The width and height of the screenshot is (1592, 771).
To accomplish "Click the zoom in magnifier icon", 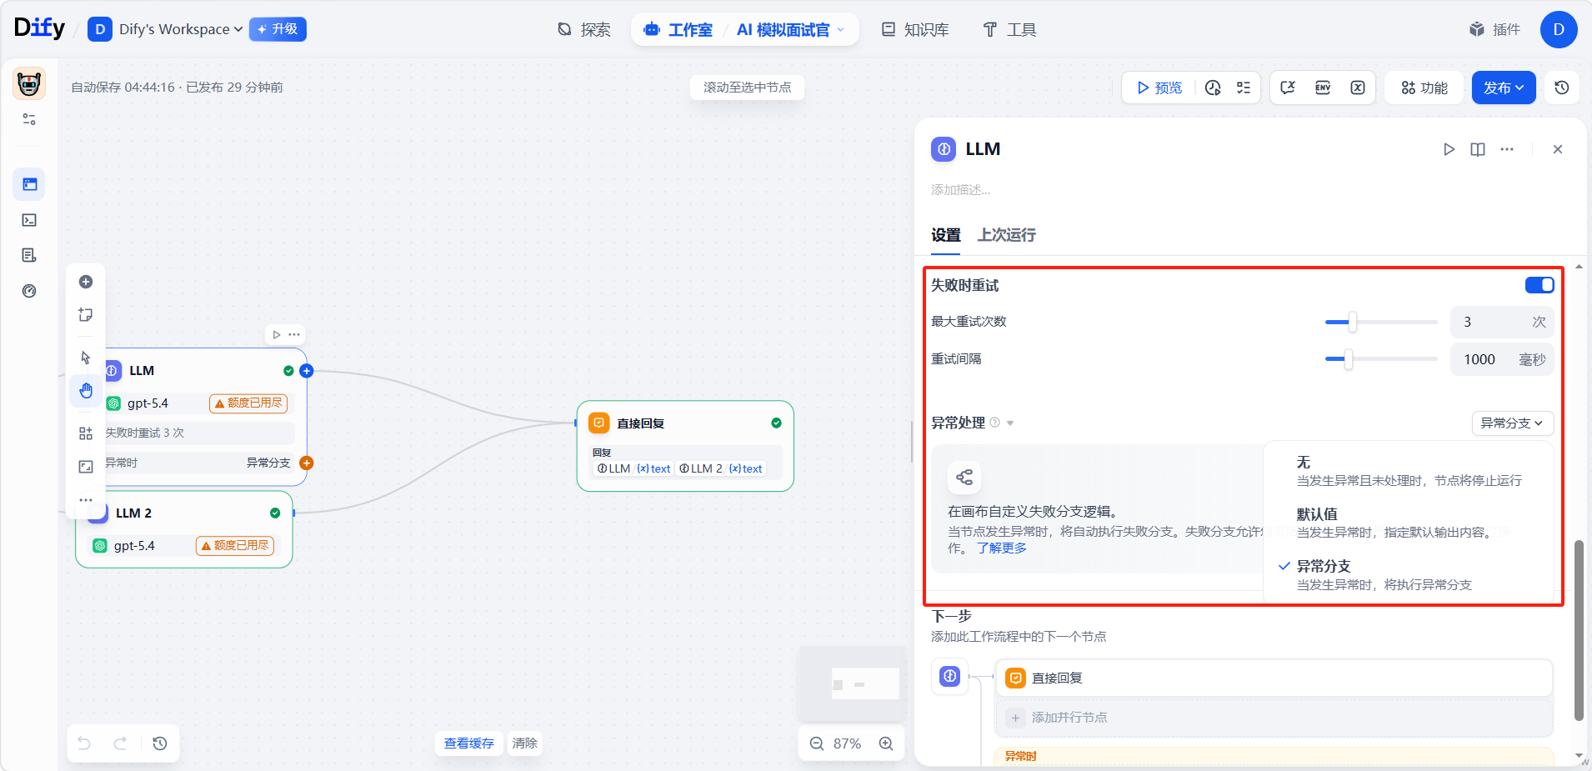I will pos(886,743).
